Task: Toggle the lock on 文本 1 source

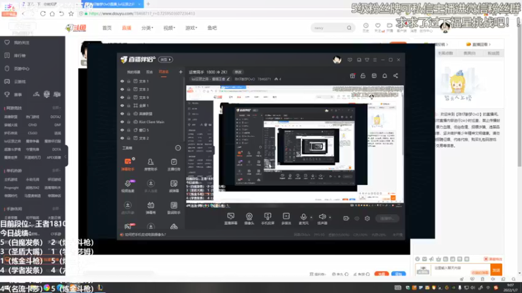Action: click(x=129, y=81)
